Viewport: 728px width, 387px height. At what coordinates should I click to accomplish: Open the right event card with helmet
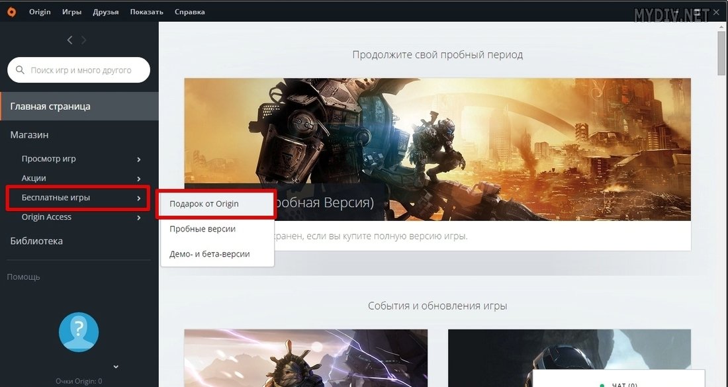point(569,359)
